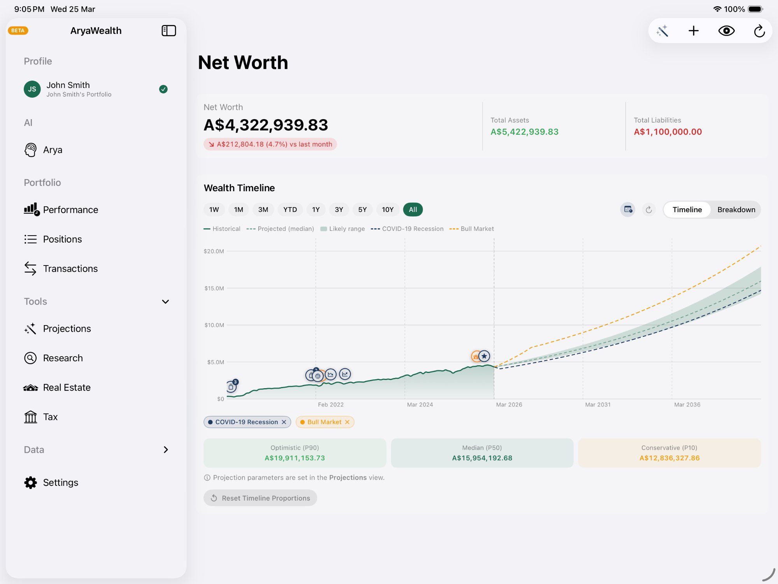
Task: Select the YTD timeline range
Action: [x=290, y=209]
